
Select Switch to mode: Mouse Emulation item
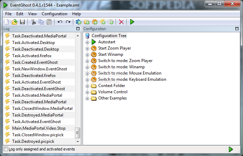coord(130,73)
